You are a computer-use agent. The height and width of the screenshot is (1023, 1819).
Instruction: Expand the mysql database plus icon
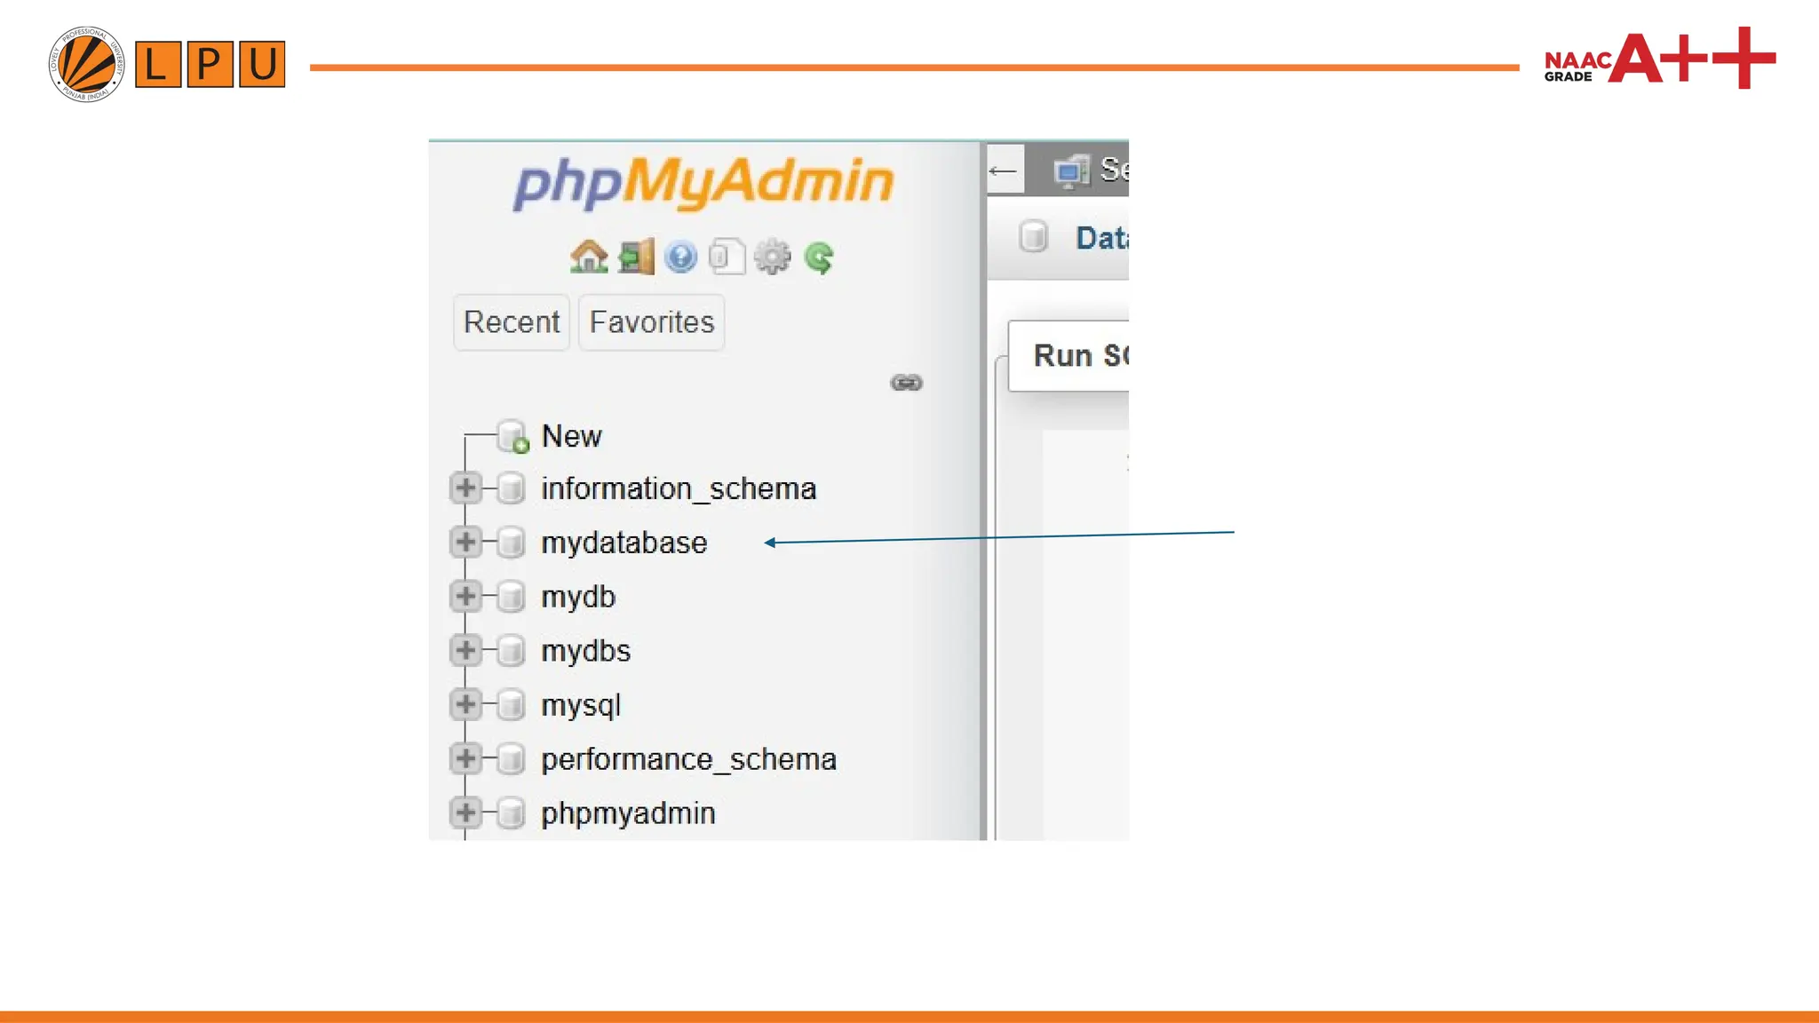(465, 704)
